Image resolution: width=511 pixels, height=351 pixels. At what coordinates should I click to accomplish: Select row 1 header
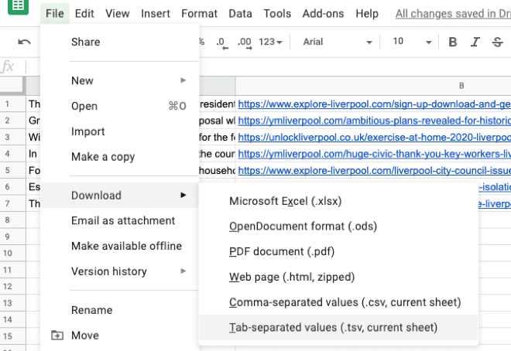[12, 104]
